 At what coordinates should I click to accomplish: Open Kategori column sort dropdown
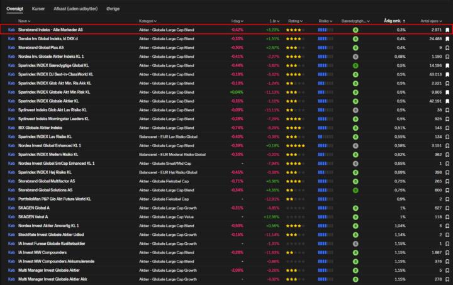pos(148,21)
